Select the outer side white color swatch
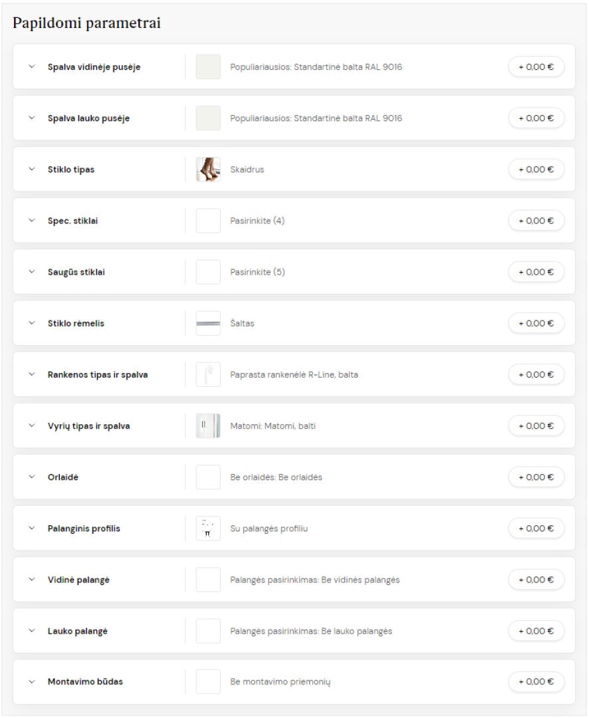589x718 pixels. [x=208, y=118]
